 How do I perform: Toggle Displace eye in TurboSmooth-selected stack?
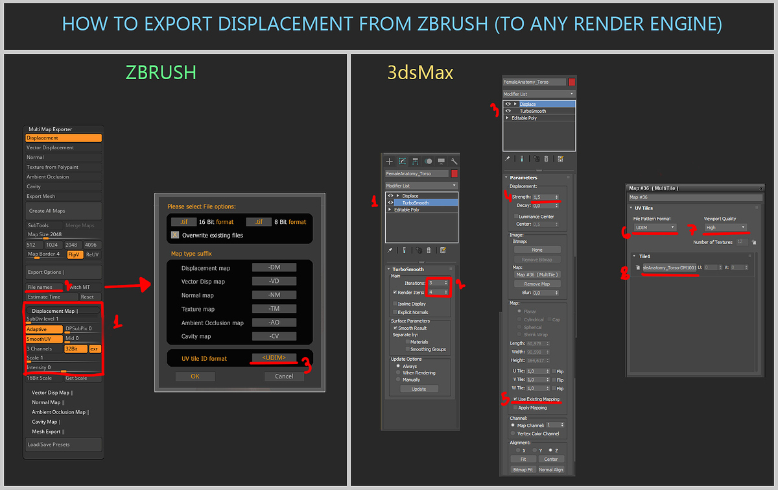(390, 195)
